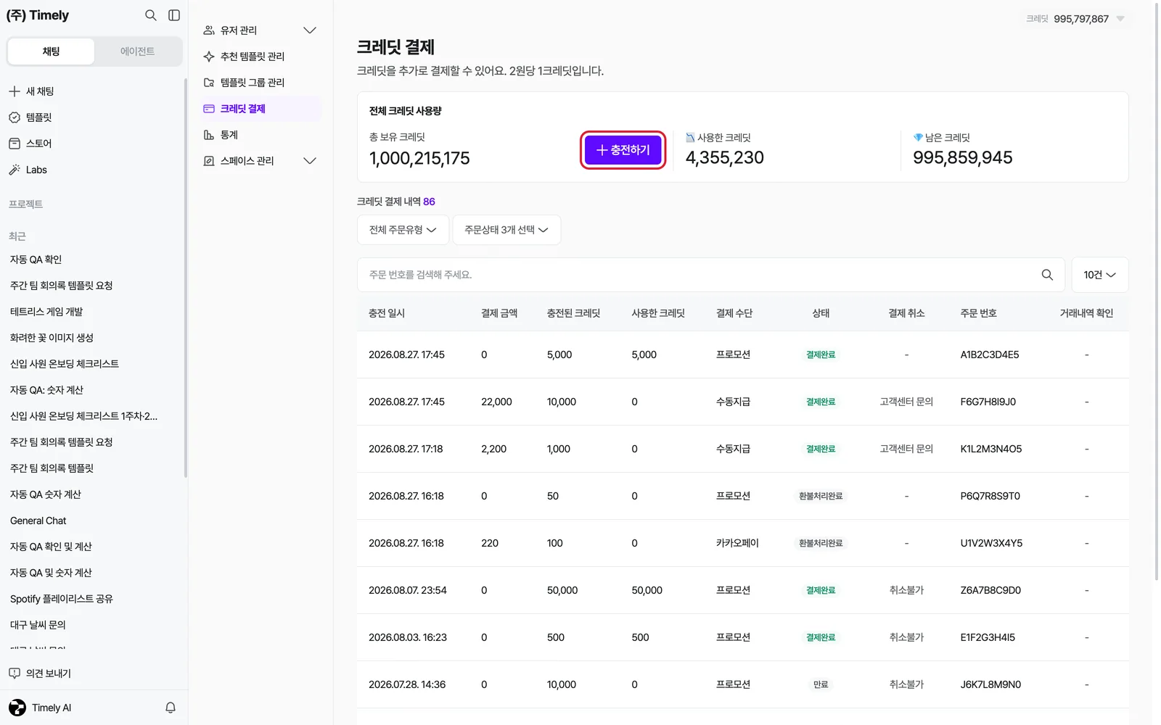This screenshot has height=725, width=1161.
Task: Click the Timely AI avatar icon
Action: 17,708
